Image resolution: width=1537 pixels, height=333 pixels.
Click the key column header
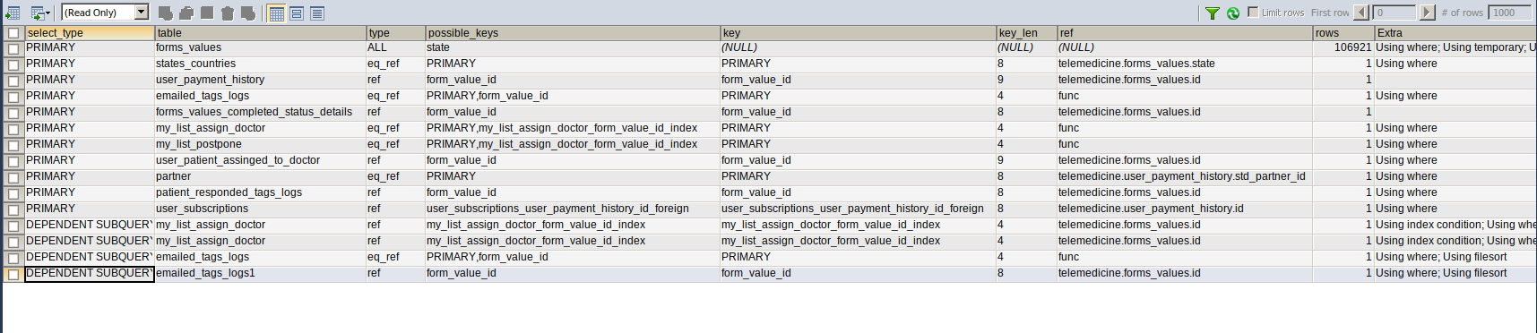pyautogui.click(x=859, y=32)
